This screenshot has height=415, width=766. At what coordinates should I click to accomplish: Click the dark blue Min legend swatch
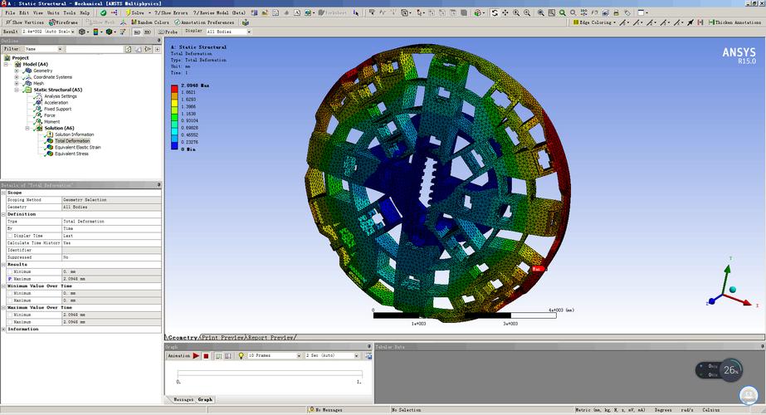coord(174,145)
